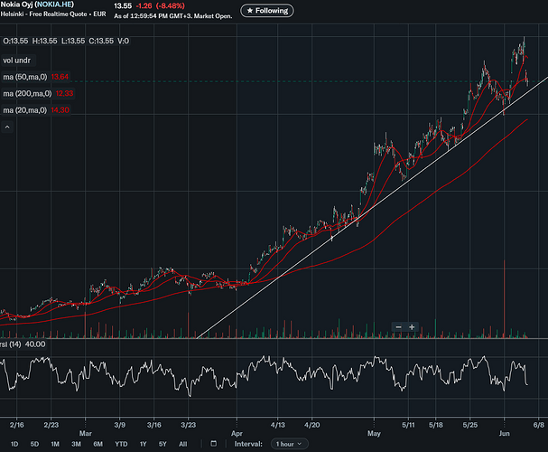
Task: Open the date range calendar icon
Action: [x=214, y=444]
